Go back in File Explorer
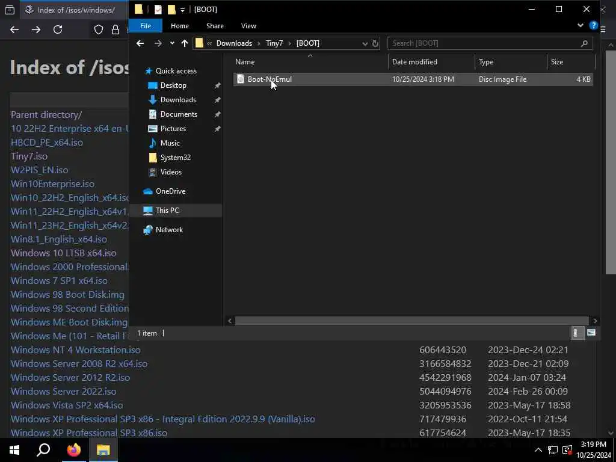 pyautogui.click(x=140, y=43)
